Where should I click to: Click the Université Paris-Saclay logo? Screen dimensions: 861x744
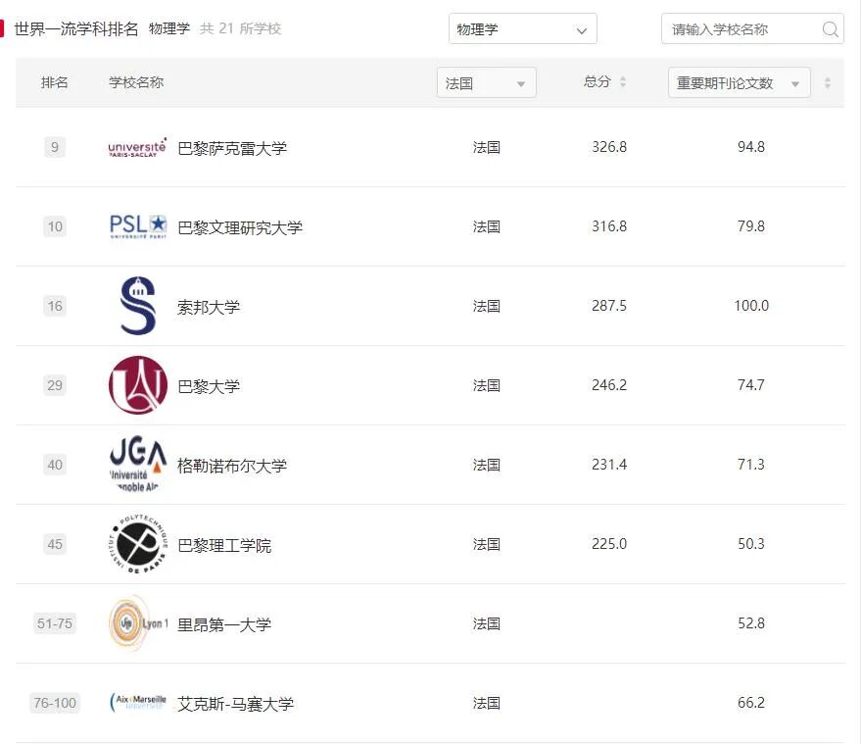pos(136,148)
